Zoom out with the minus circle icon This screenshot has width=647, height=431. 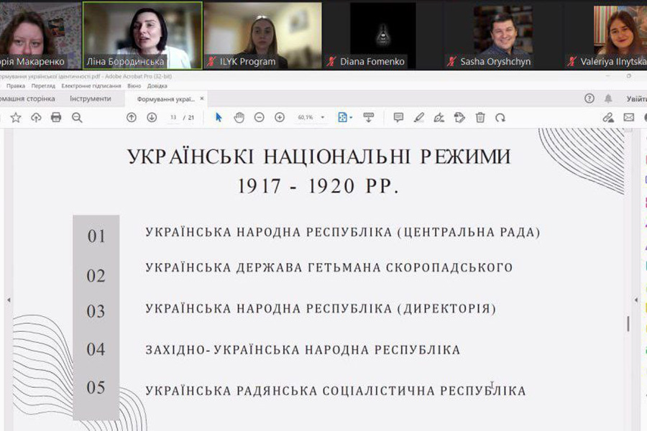point(259,118)
